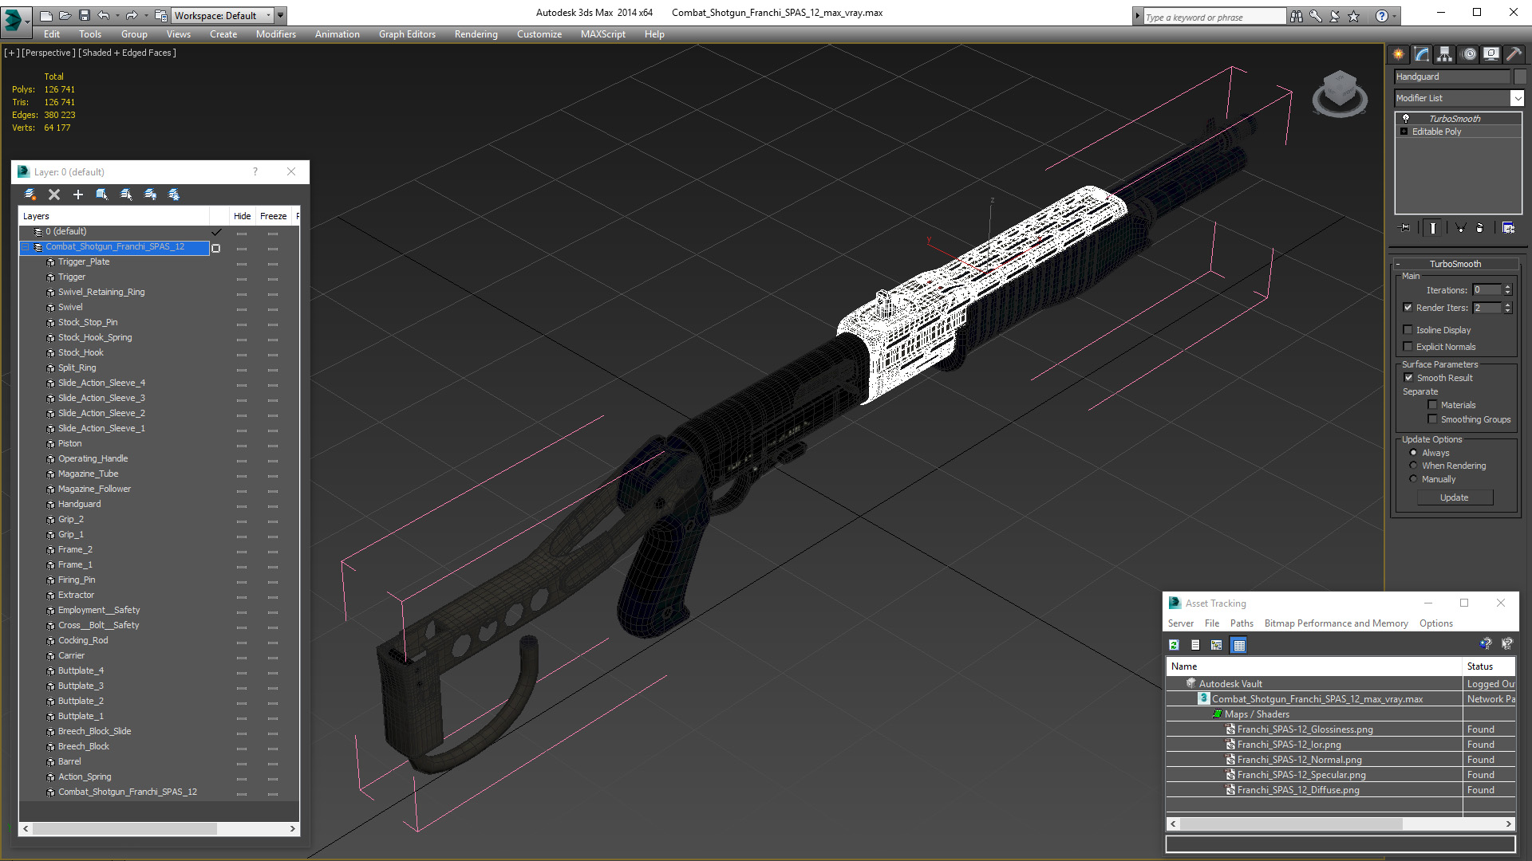Click Remove Modifier trash icon
Image resolution: width=1532 pixels, height=861 pixels.
point(1480,228)
